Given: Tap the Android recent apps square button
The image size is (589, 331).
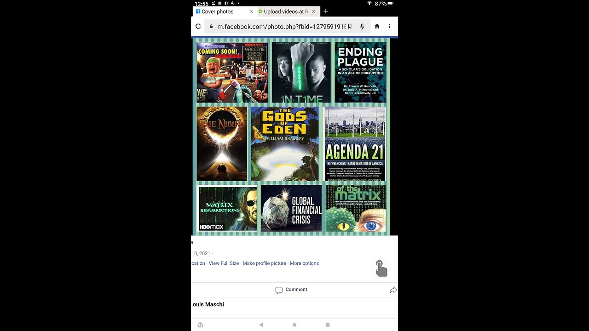Looking at the screenshot, I should 328,325.
